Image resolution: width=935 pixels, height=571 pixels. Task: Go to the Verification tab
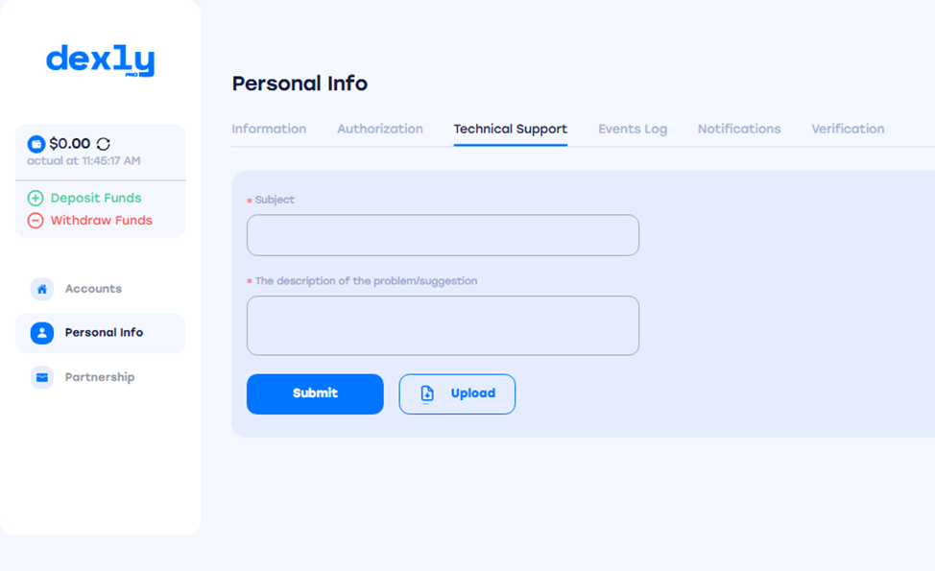coord(848,129)
